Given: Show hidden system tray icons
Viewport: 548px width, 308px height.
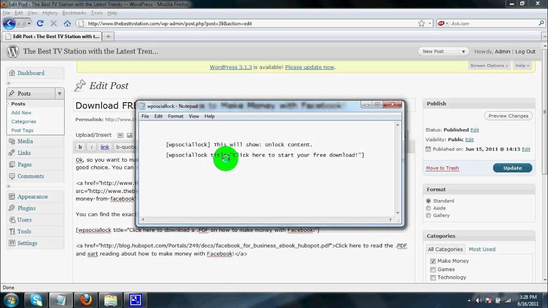Looking at the screenshot, I should coord(470,300).
